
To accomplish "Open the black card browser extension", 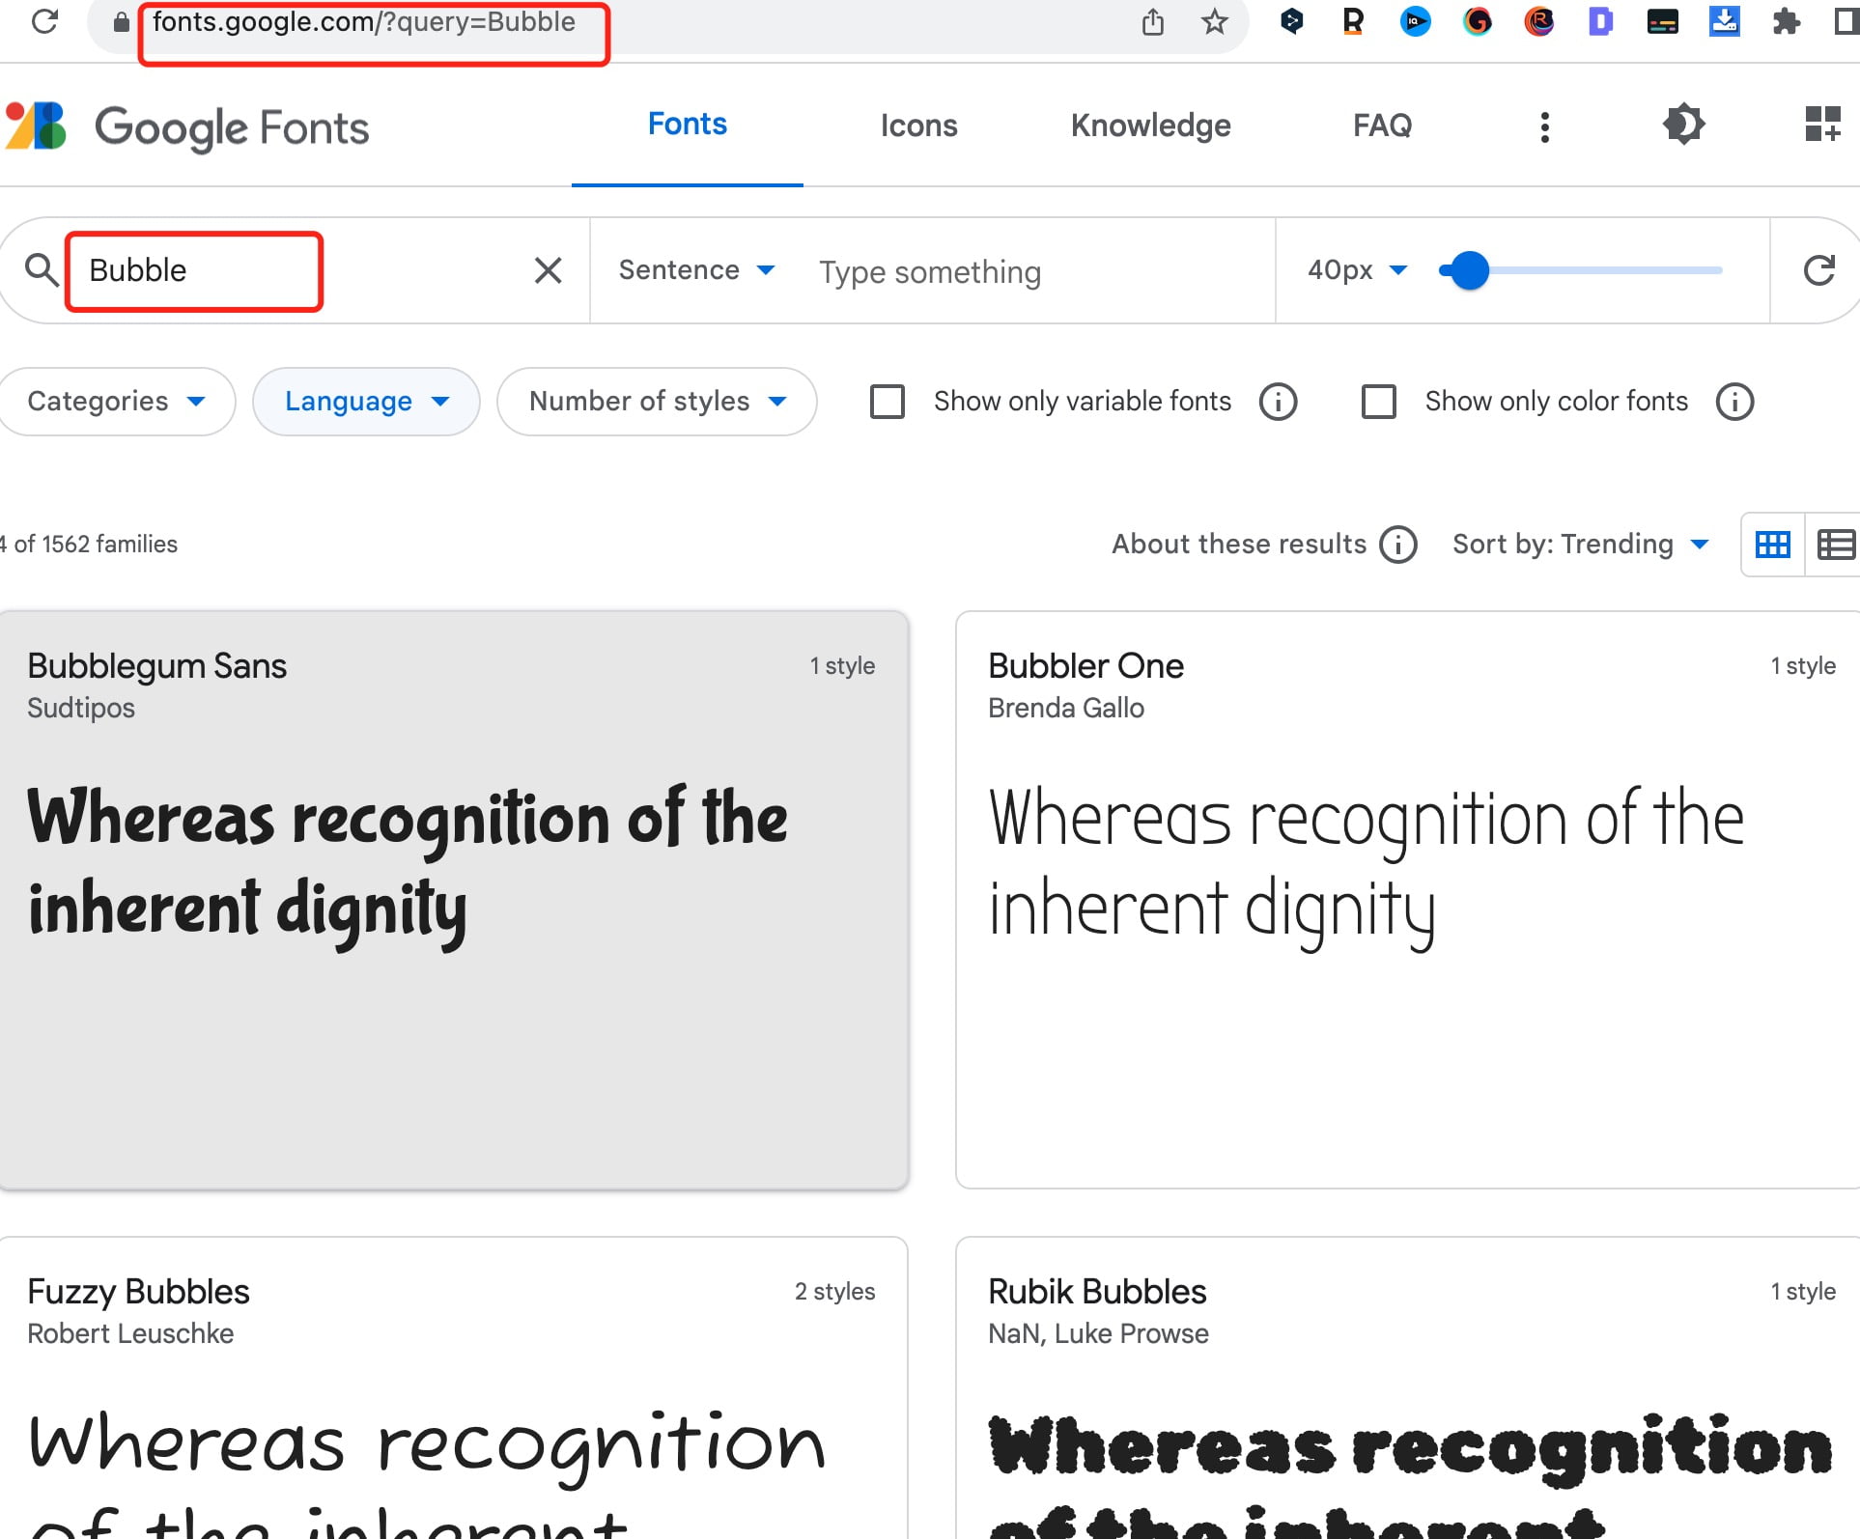I will (x=1662, y=21).
